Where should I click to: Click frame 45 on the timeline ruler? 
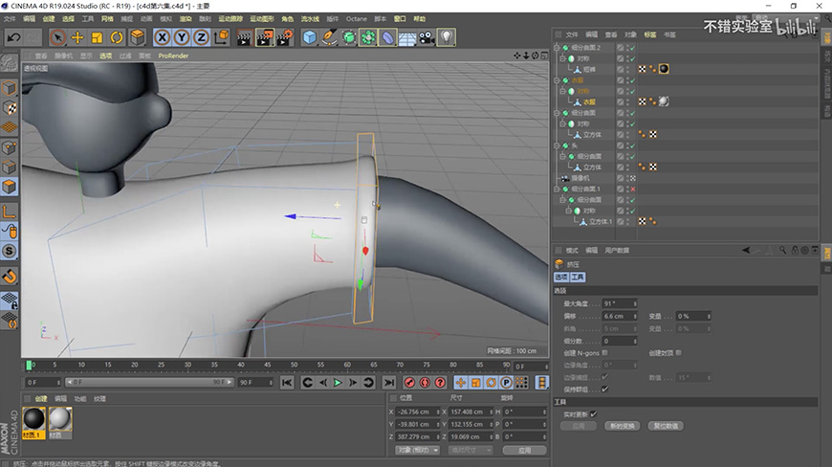268,366
